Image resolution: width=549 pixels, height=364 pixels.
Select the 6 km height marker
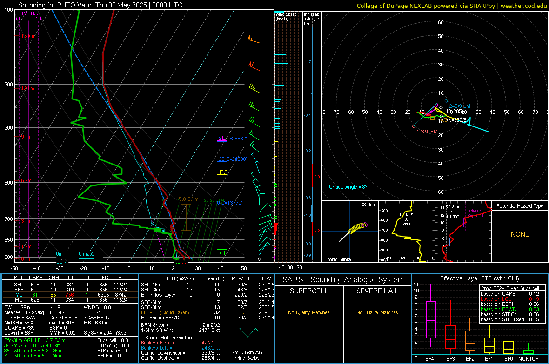26,180
